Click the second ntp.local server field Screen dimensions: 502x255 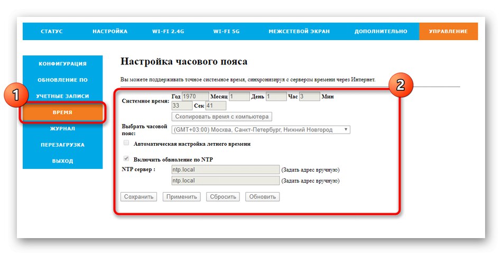pos(226,181)
